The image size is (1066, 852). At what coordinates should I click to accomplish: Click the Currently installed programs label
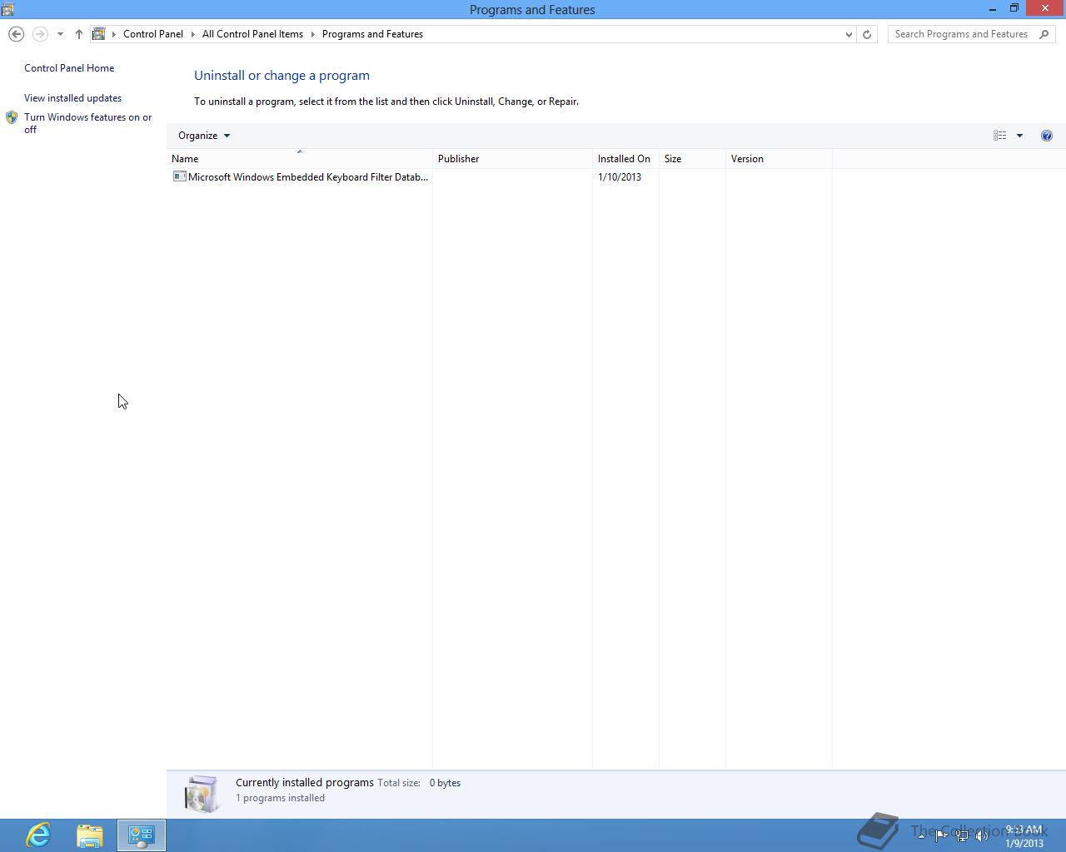[x=305, y=783]
